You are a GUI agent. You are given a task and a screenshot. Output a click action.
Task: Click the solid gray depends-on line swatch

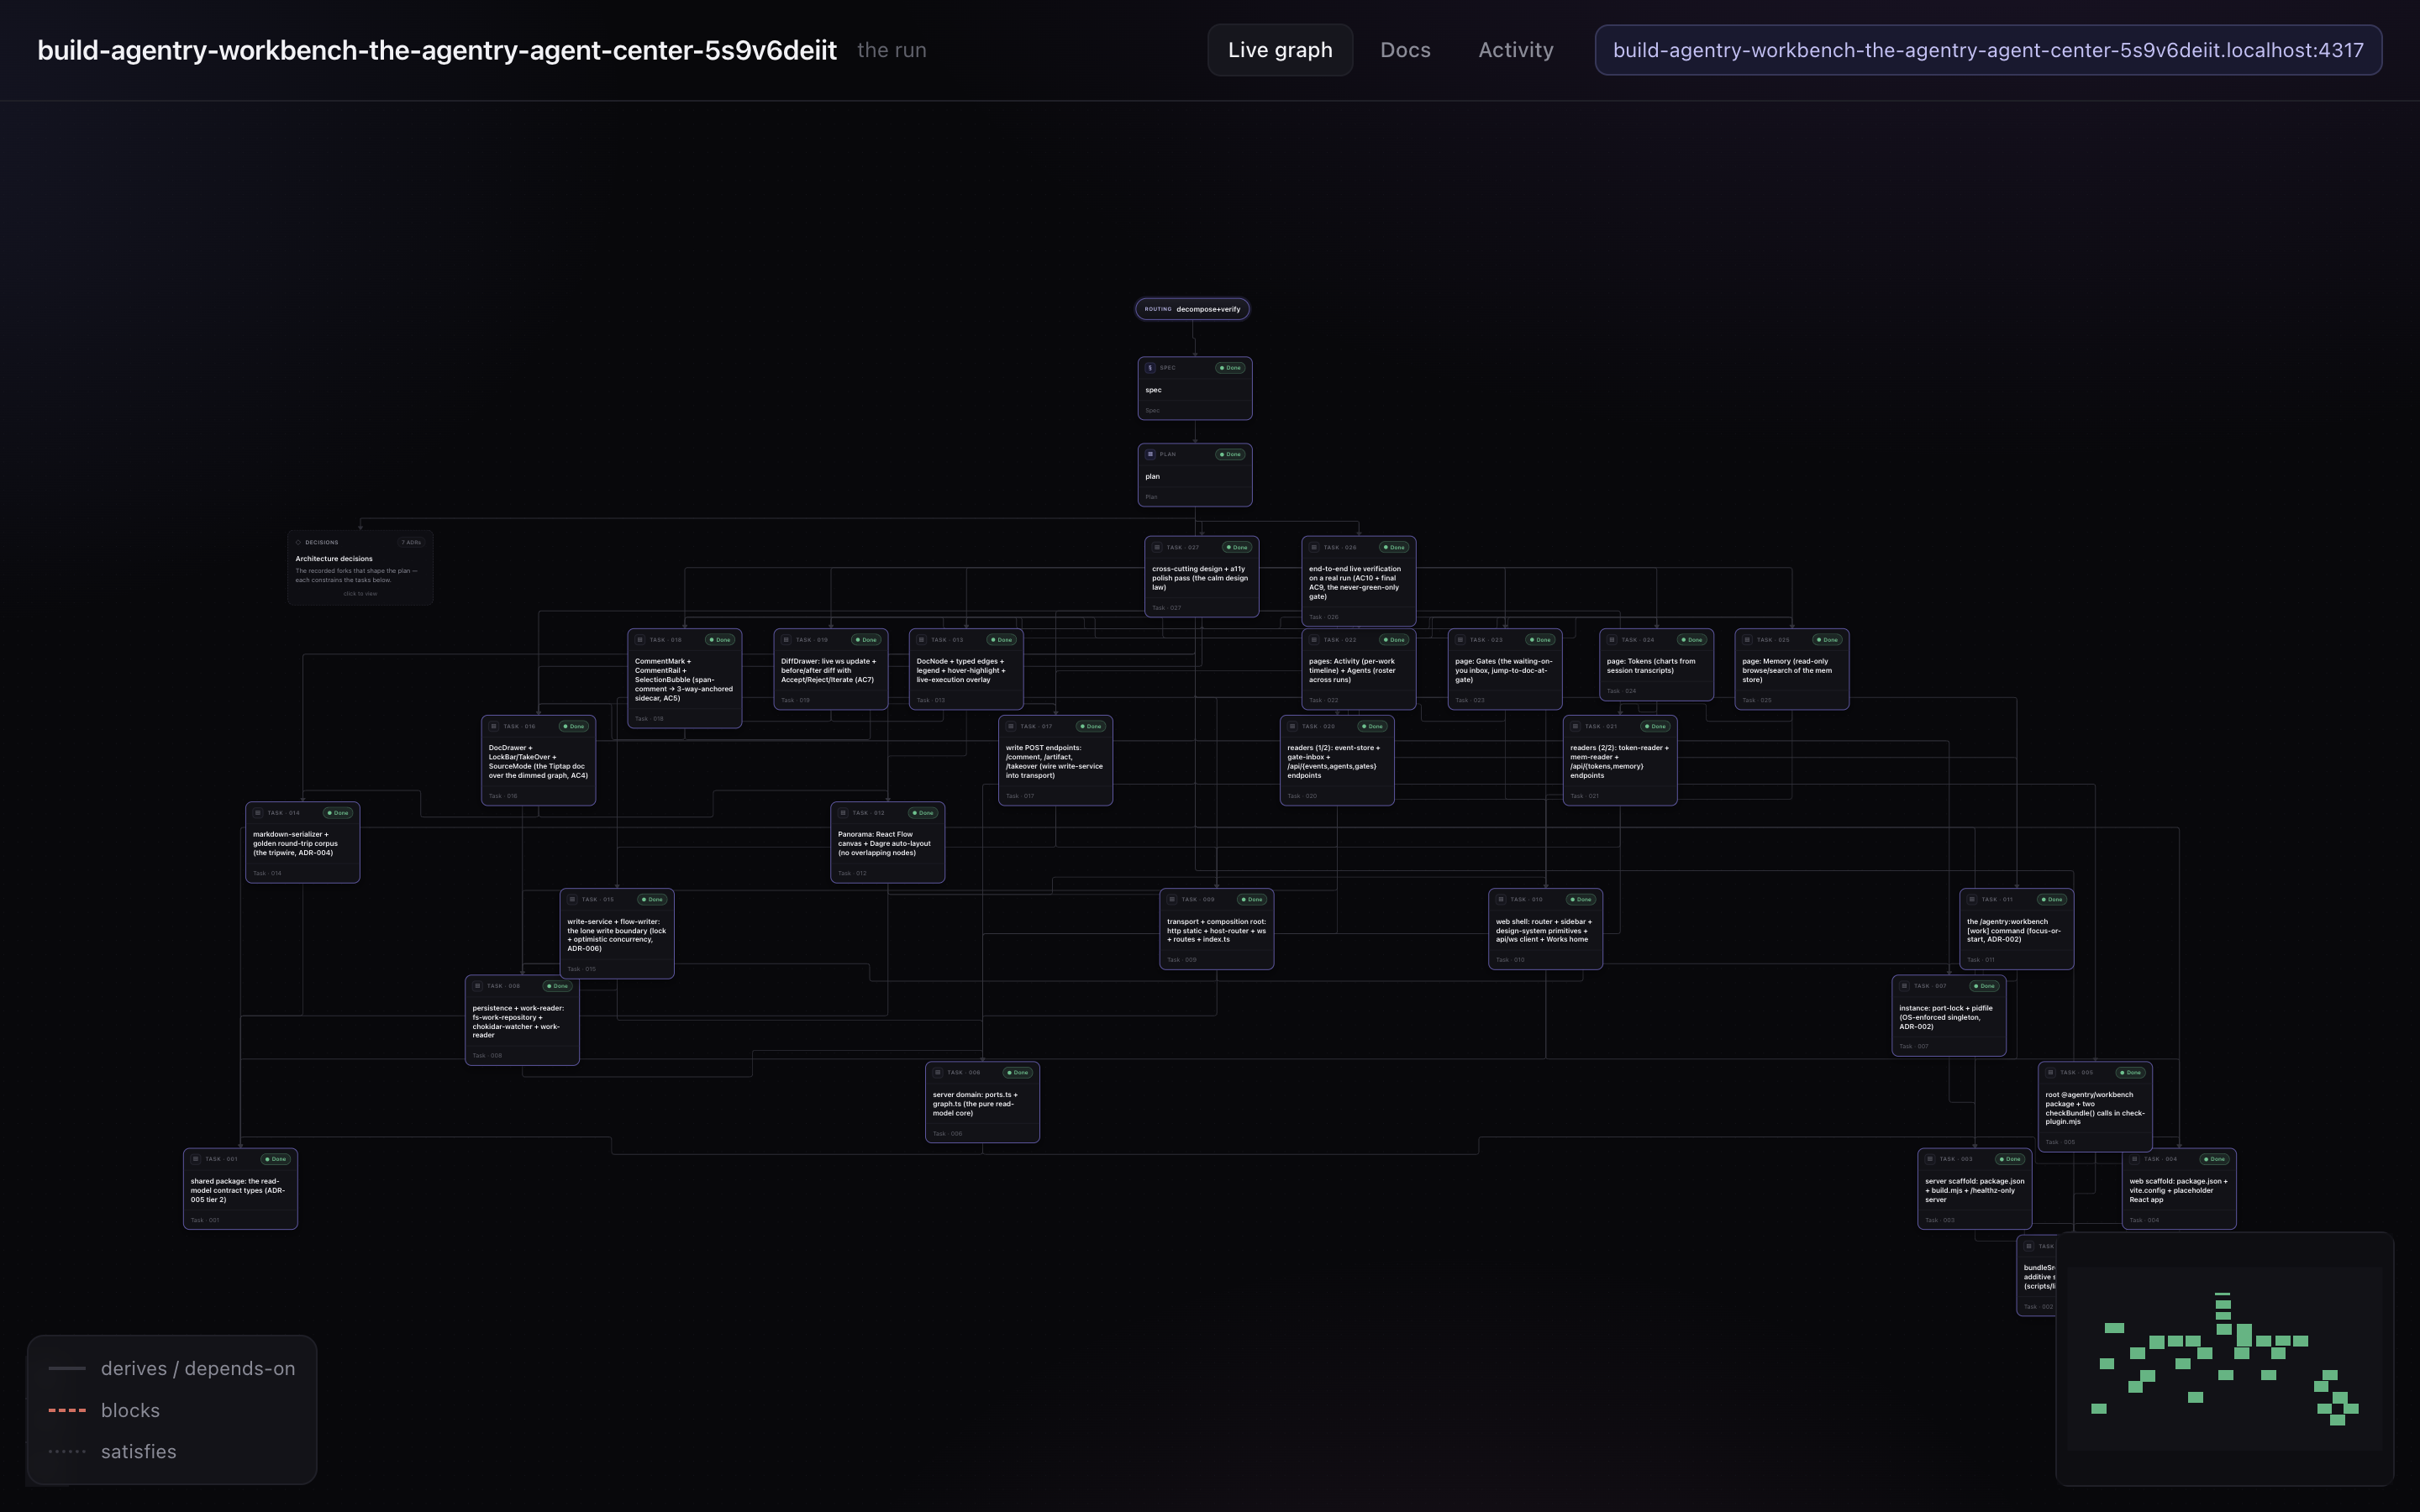[x=67, y=1368]
